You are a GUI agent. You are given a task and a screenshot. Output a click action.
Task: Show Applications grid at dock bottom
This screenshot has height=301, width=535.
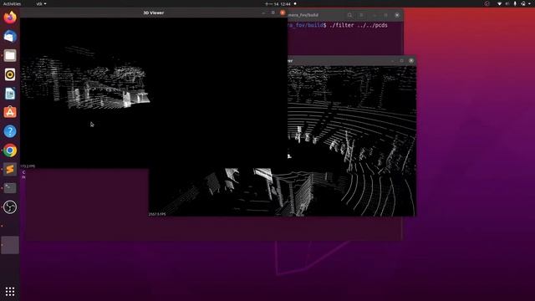coord(10,292)
